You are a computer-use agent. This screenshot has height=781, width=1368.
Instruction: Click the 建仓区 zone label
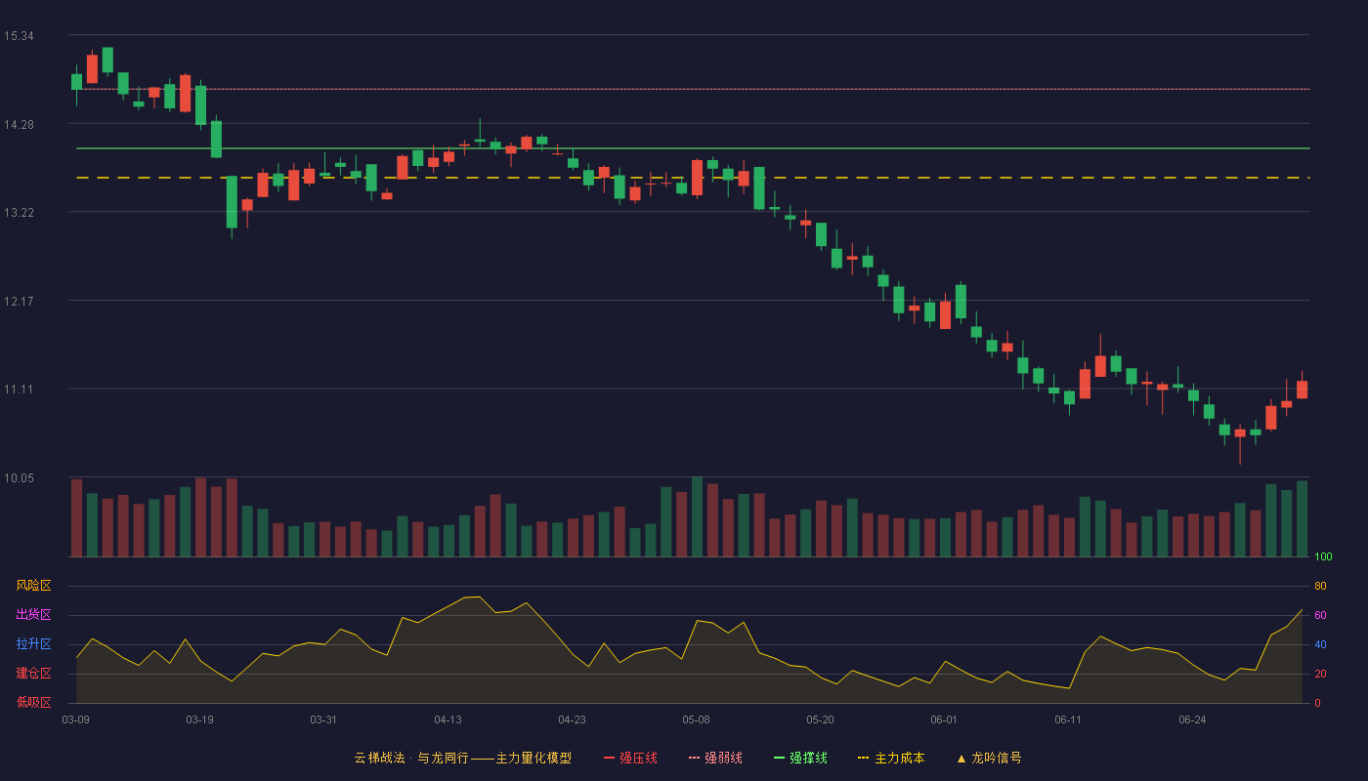(33, 674)
